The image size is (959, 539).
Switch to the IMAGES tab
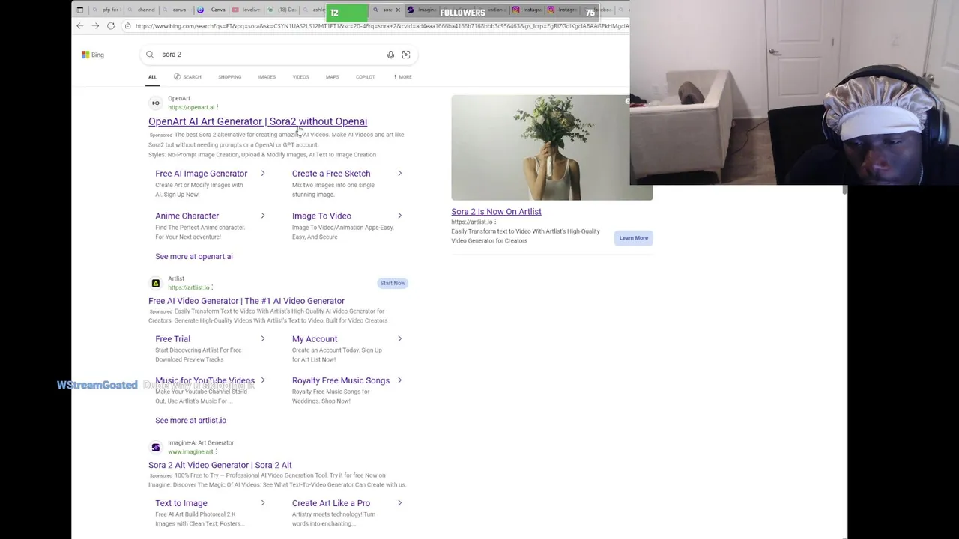267,77
